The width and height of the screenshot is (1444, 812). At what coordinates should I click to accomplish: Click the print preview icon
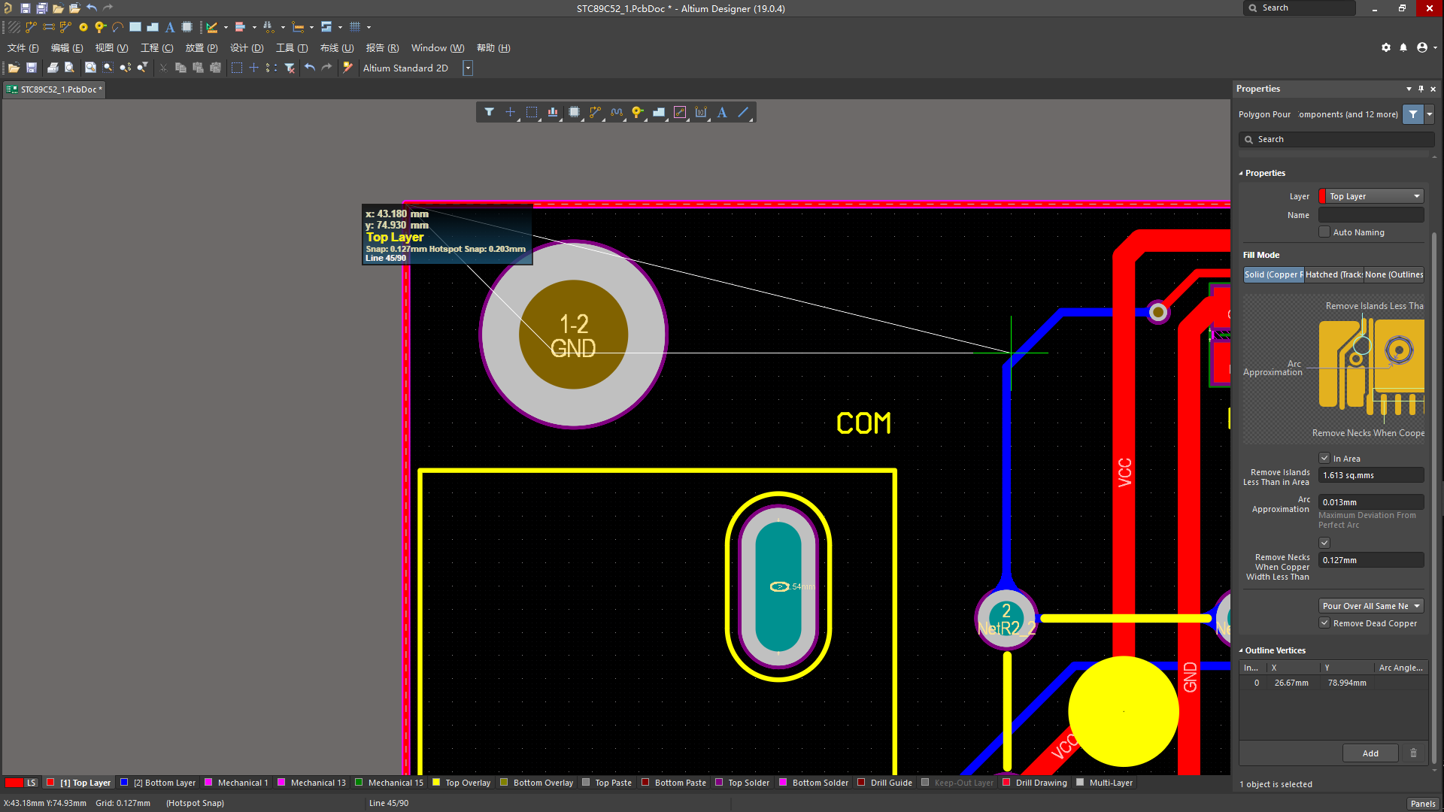coord(69,68)
